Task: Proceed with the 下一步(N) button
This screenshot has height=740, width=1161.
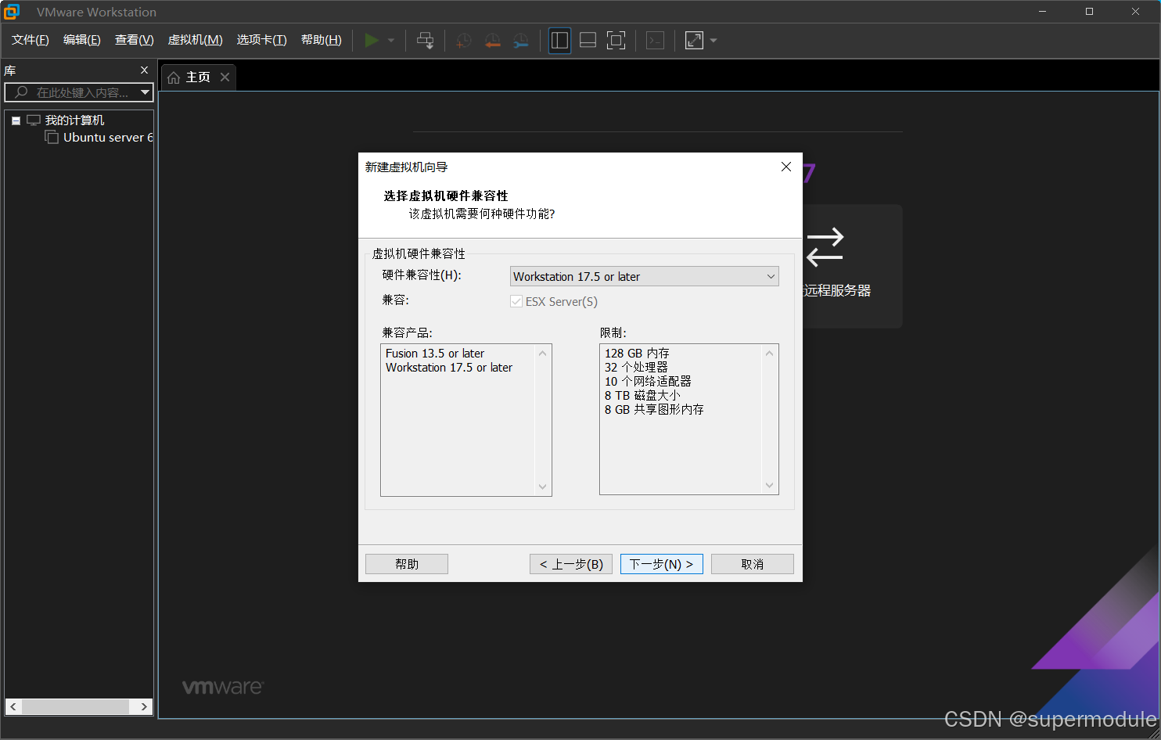Action: pos(662,564)
